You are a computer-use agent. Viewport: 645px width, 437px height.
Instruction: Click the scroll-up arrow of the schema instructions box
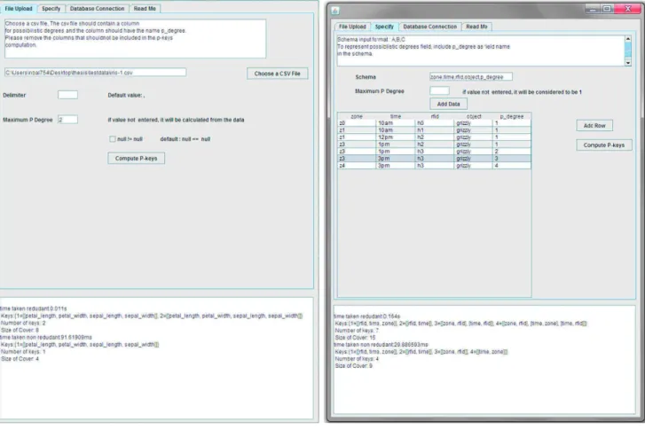(x=628, y=39)
